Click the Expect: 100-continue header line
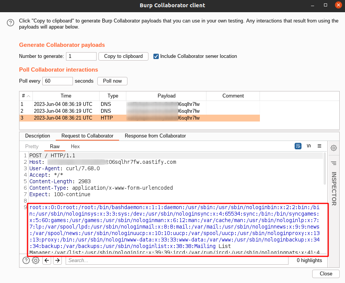 60,195
